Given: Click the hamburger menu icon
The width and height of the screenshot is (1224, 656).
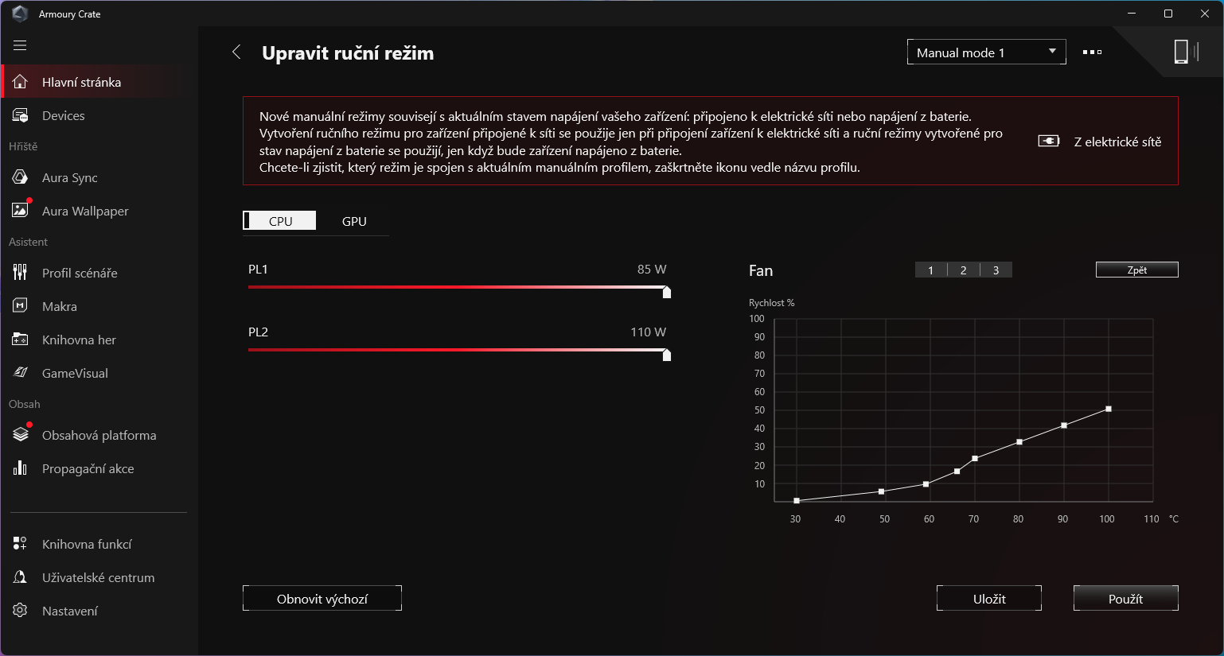Looking at the screenshot, I should (x=20, y=45).
